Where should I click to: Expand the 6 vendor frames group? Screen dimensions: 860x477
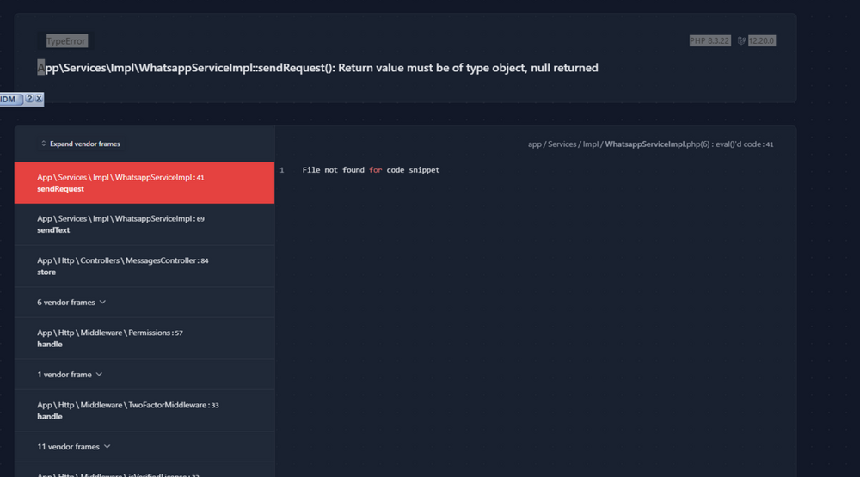tap(144, 303)
